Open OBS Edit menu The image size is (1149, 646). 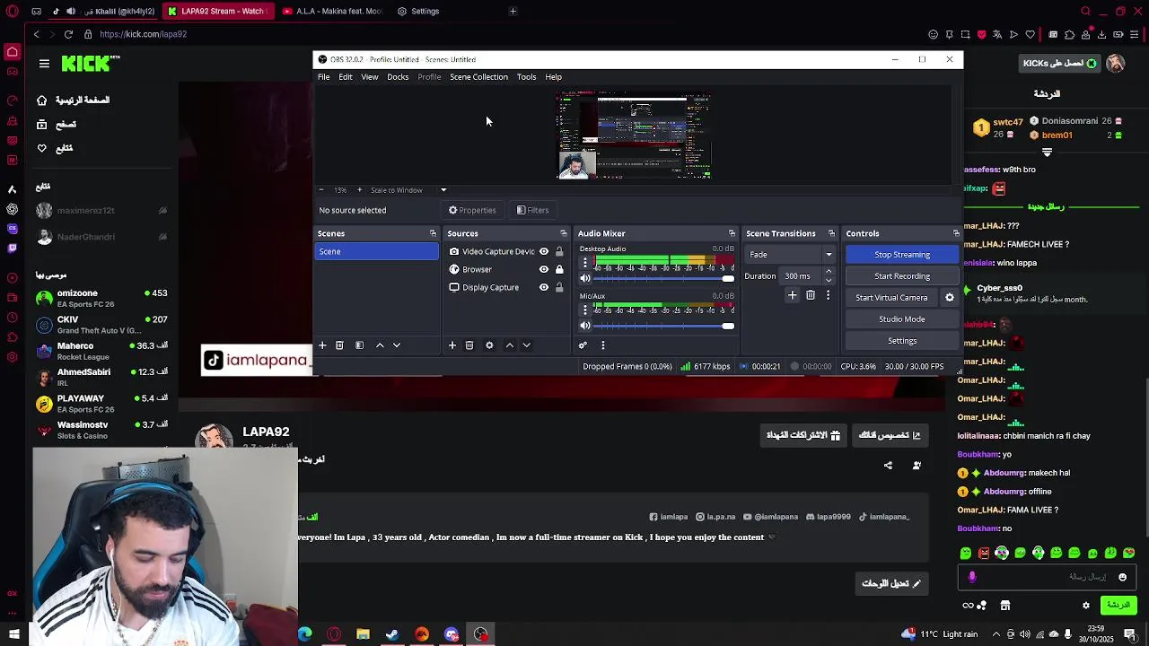346,77
